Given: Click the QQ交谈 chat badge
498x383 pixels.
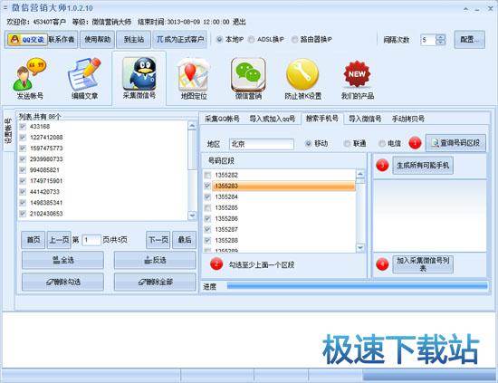Looking at the screenshot, I should tap(27, 40).
